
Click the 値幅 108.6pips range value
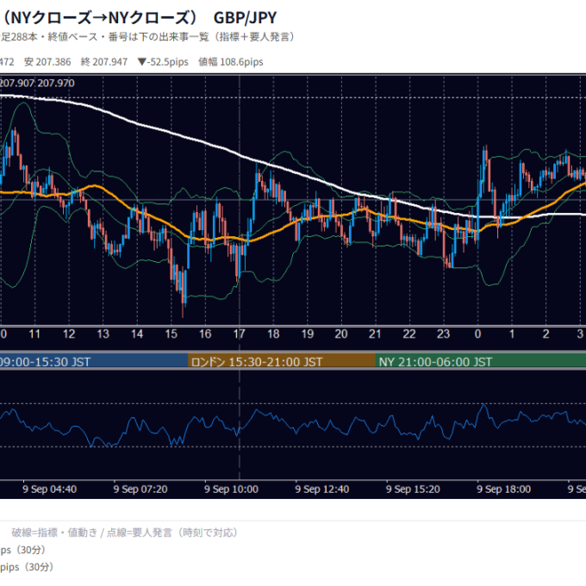[231, 62]
